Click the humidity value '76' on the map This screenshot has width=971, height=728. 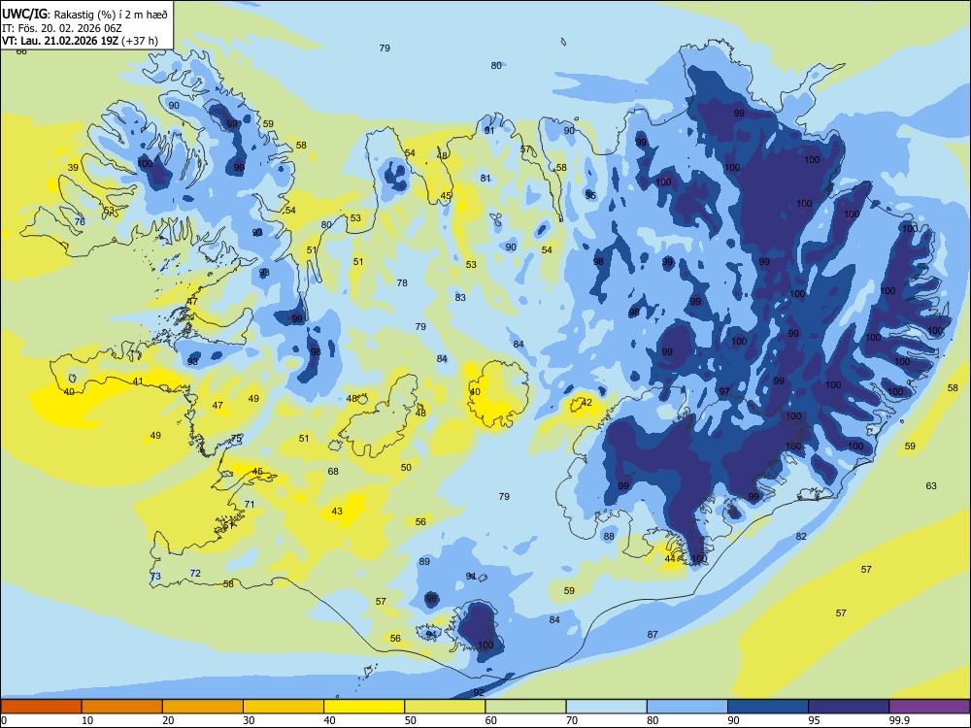(80, 221)
